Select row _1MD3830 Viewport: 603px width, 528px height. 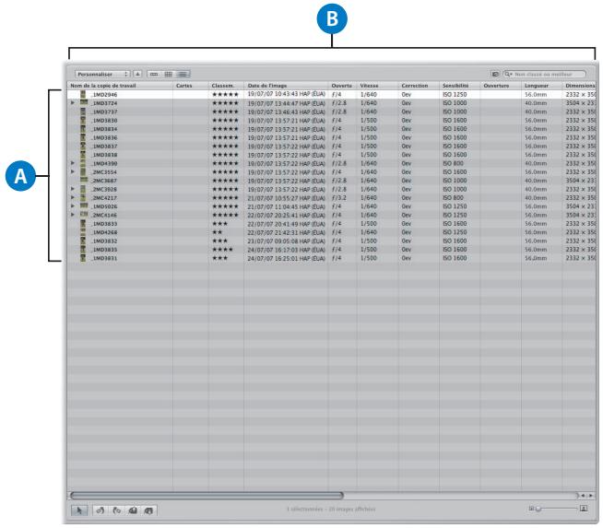point(332,121)
